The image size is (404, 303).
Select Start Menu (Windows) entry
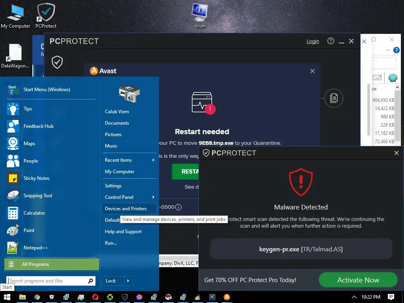pos(51,90)
